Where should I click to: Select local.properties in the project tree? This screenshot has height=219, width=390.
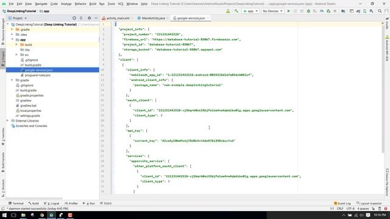(30, 111)
